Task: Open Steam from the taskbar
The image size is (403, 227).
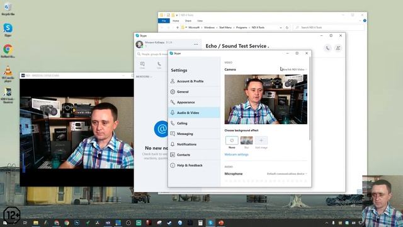Action: pyautogui.click(x=169, y=223)
